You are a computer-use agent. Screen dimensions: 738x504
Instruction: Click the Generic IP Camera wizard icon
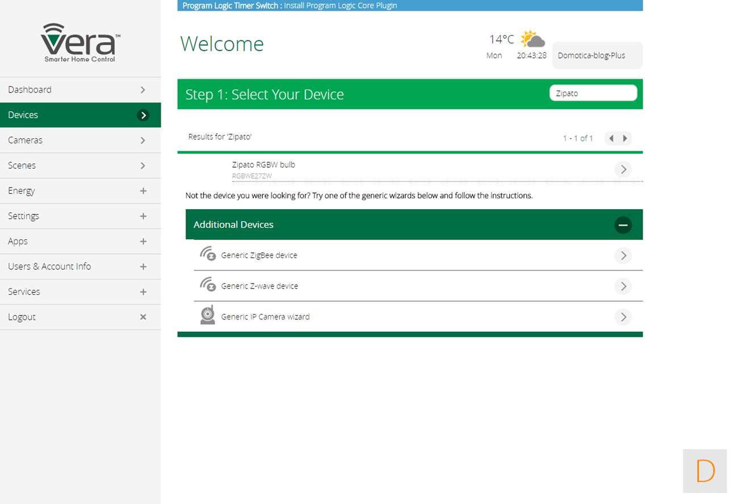pyautogui.click(x=208, y=315)
